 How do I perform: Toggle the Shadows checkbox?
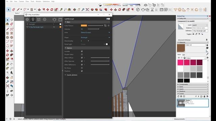tap(82, 71)
